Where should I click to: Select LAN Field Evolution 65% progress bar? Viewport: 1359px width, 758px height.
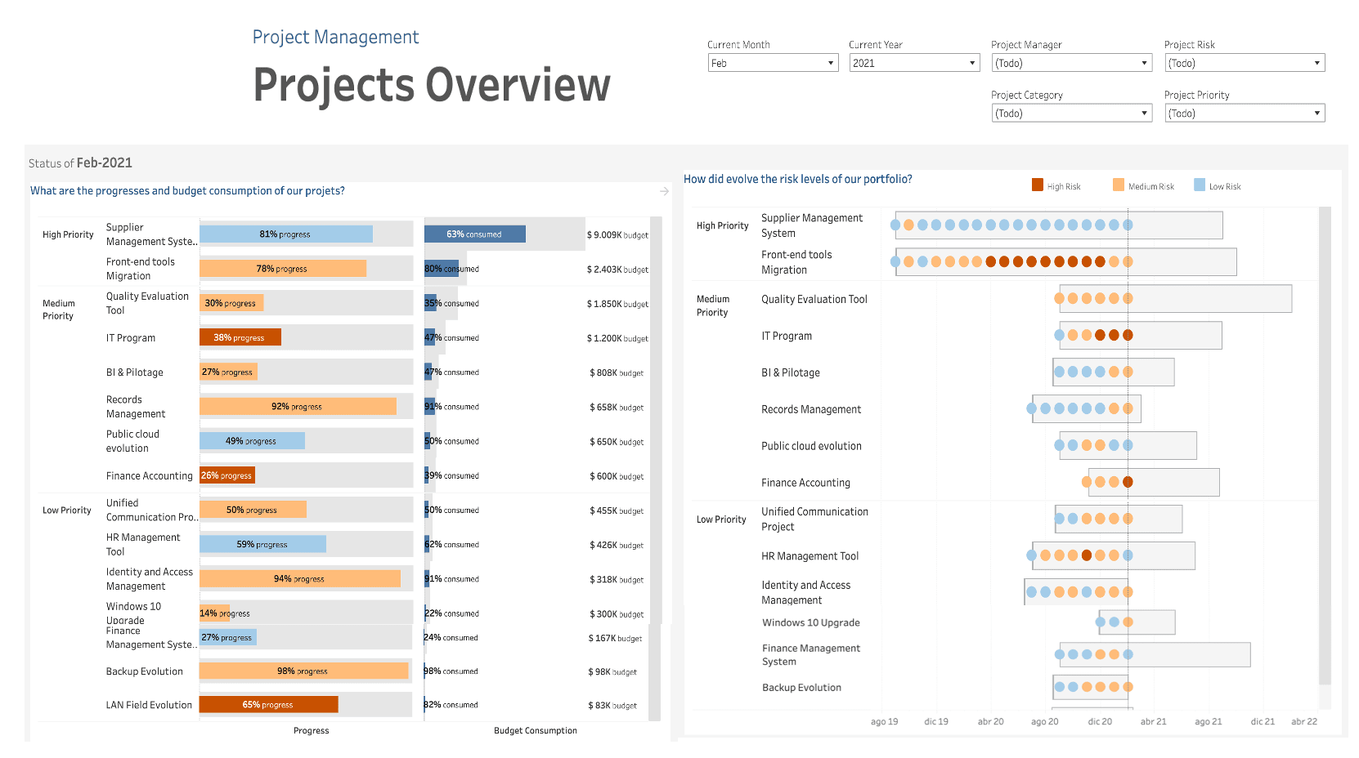pyautogui.click(x=268, y=704)
